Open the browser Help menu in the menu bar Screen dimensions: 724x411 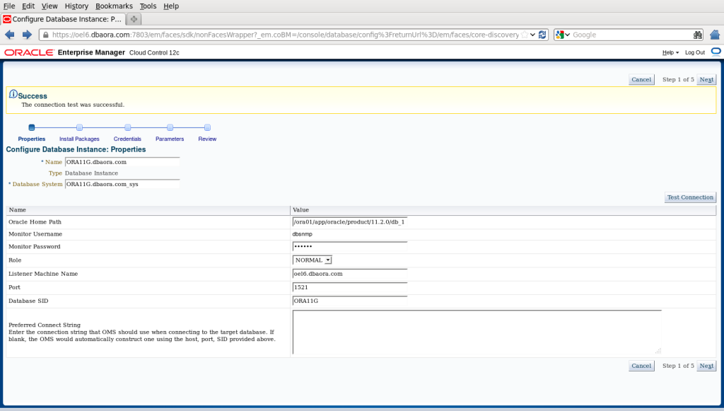[171, 6]
